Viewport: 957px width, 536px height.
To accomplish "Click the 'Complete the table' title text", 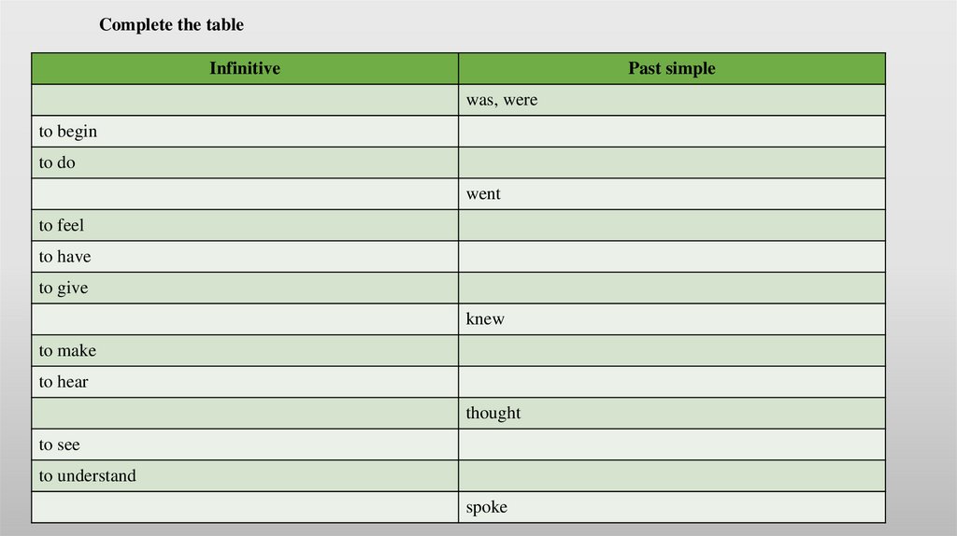I will click(x=171, y=25).
